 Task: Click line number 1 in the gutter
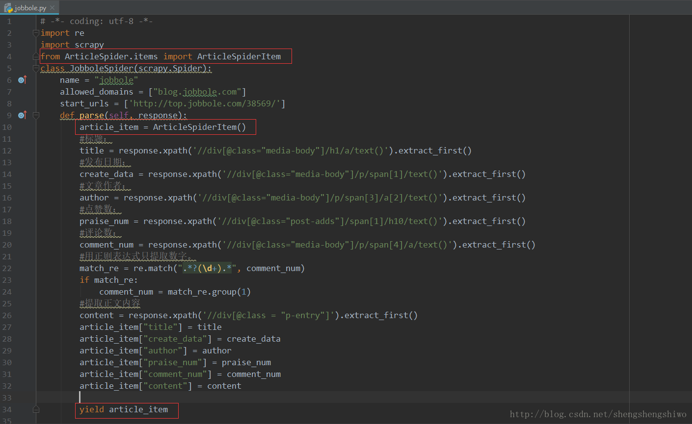pyautogui.click(x=9, y=21)
